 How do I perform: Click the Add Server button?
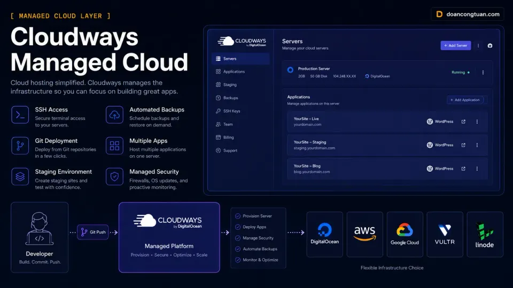pyautogui.click(x=456, y=46)
